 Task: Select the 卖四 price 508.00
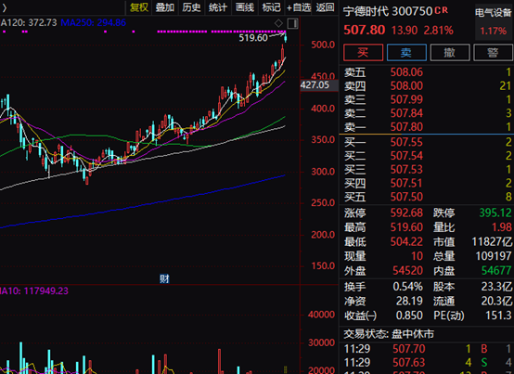tap(406, 86)
